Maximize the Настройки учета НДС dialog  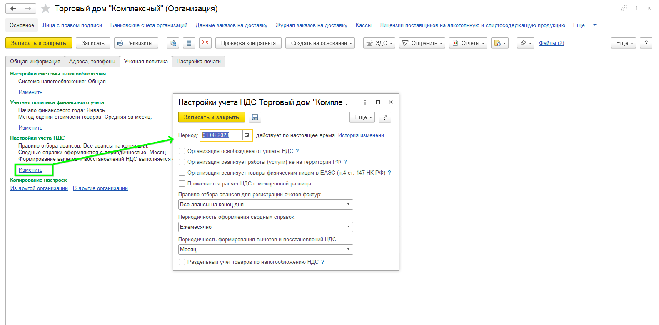click(x=378, y=102)
